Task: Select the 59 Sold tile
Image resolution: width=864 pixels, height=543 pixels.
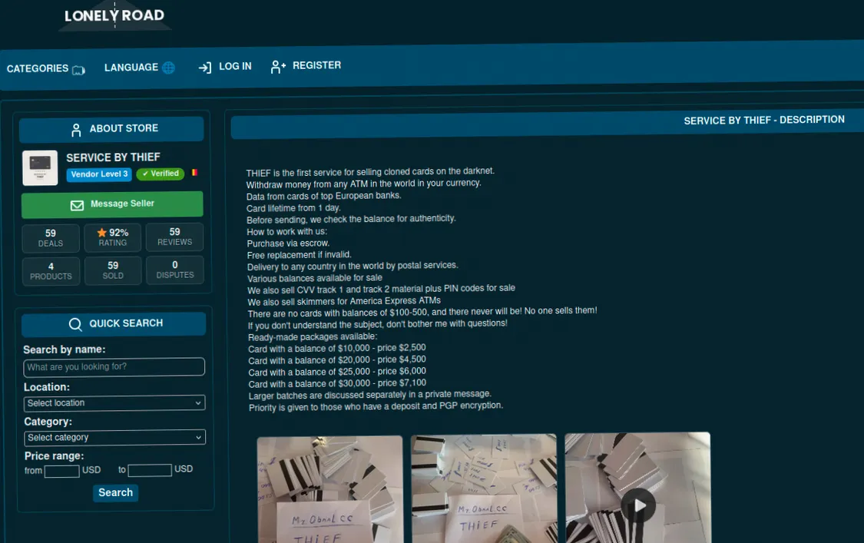Action: (x=113, y=270)
